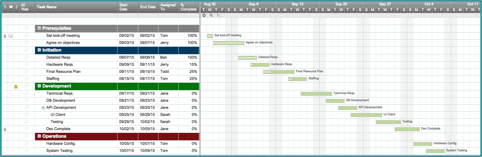Open comments on Set kick-off meeting row
This screenshot has height=157, width=482.
pos(11,36)
